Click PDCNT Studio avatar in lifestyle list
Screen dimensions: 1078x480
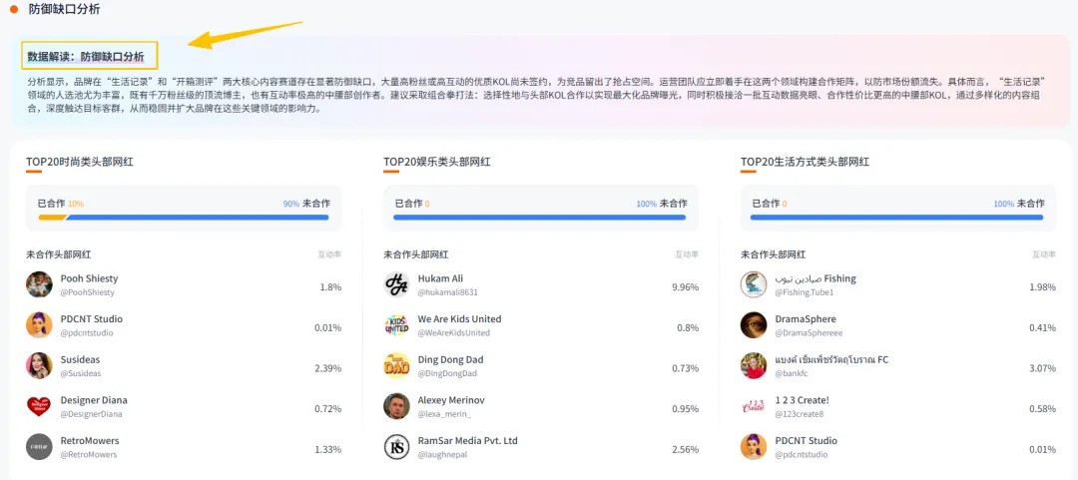click(x=754, y=447)
